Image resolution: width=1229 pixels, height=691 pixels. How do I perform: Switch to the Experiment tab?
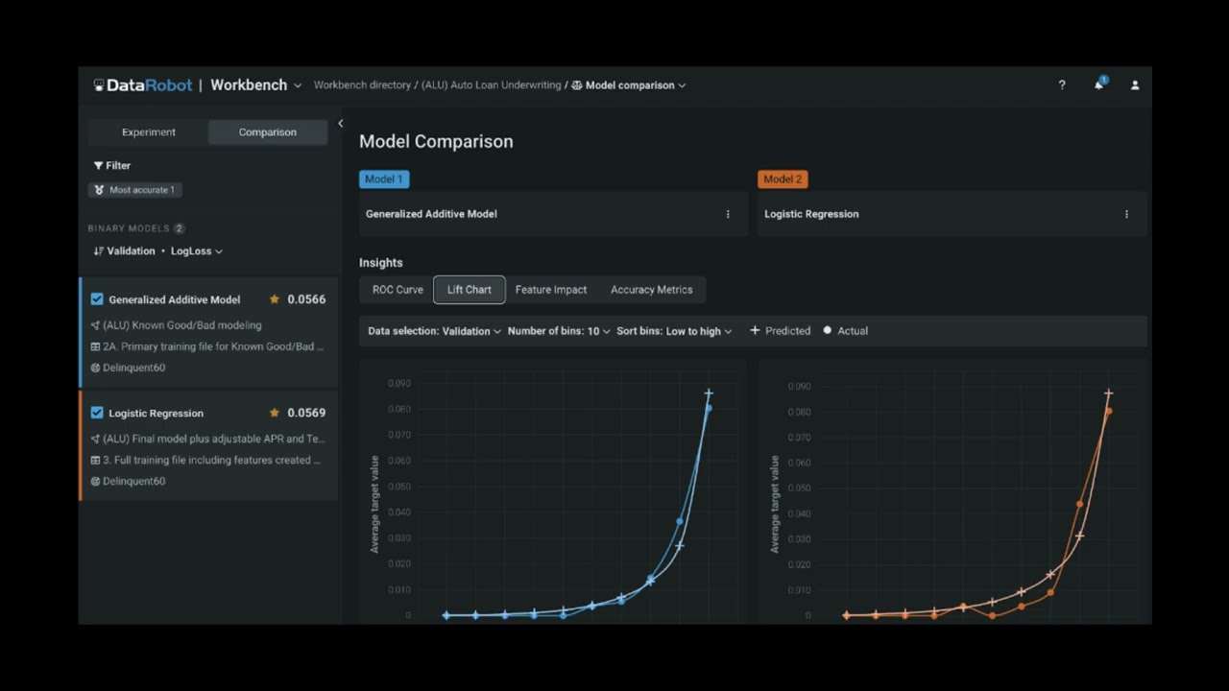click(x=149, y=132)
